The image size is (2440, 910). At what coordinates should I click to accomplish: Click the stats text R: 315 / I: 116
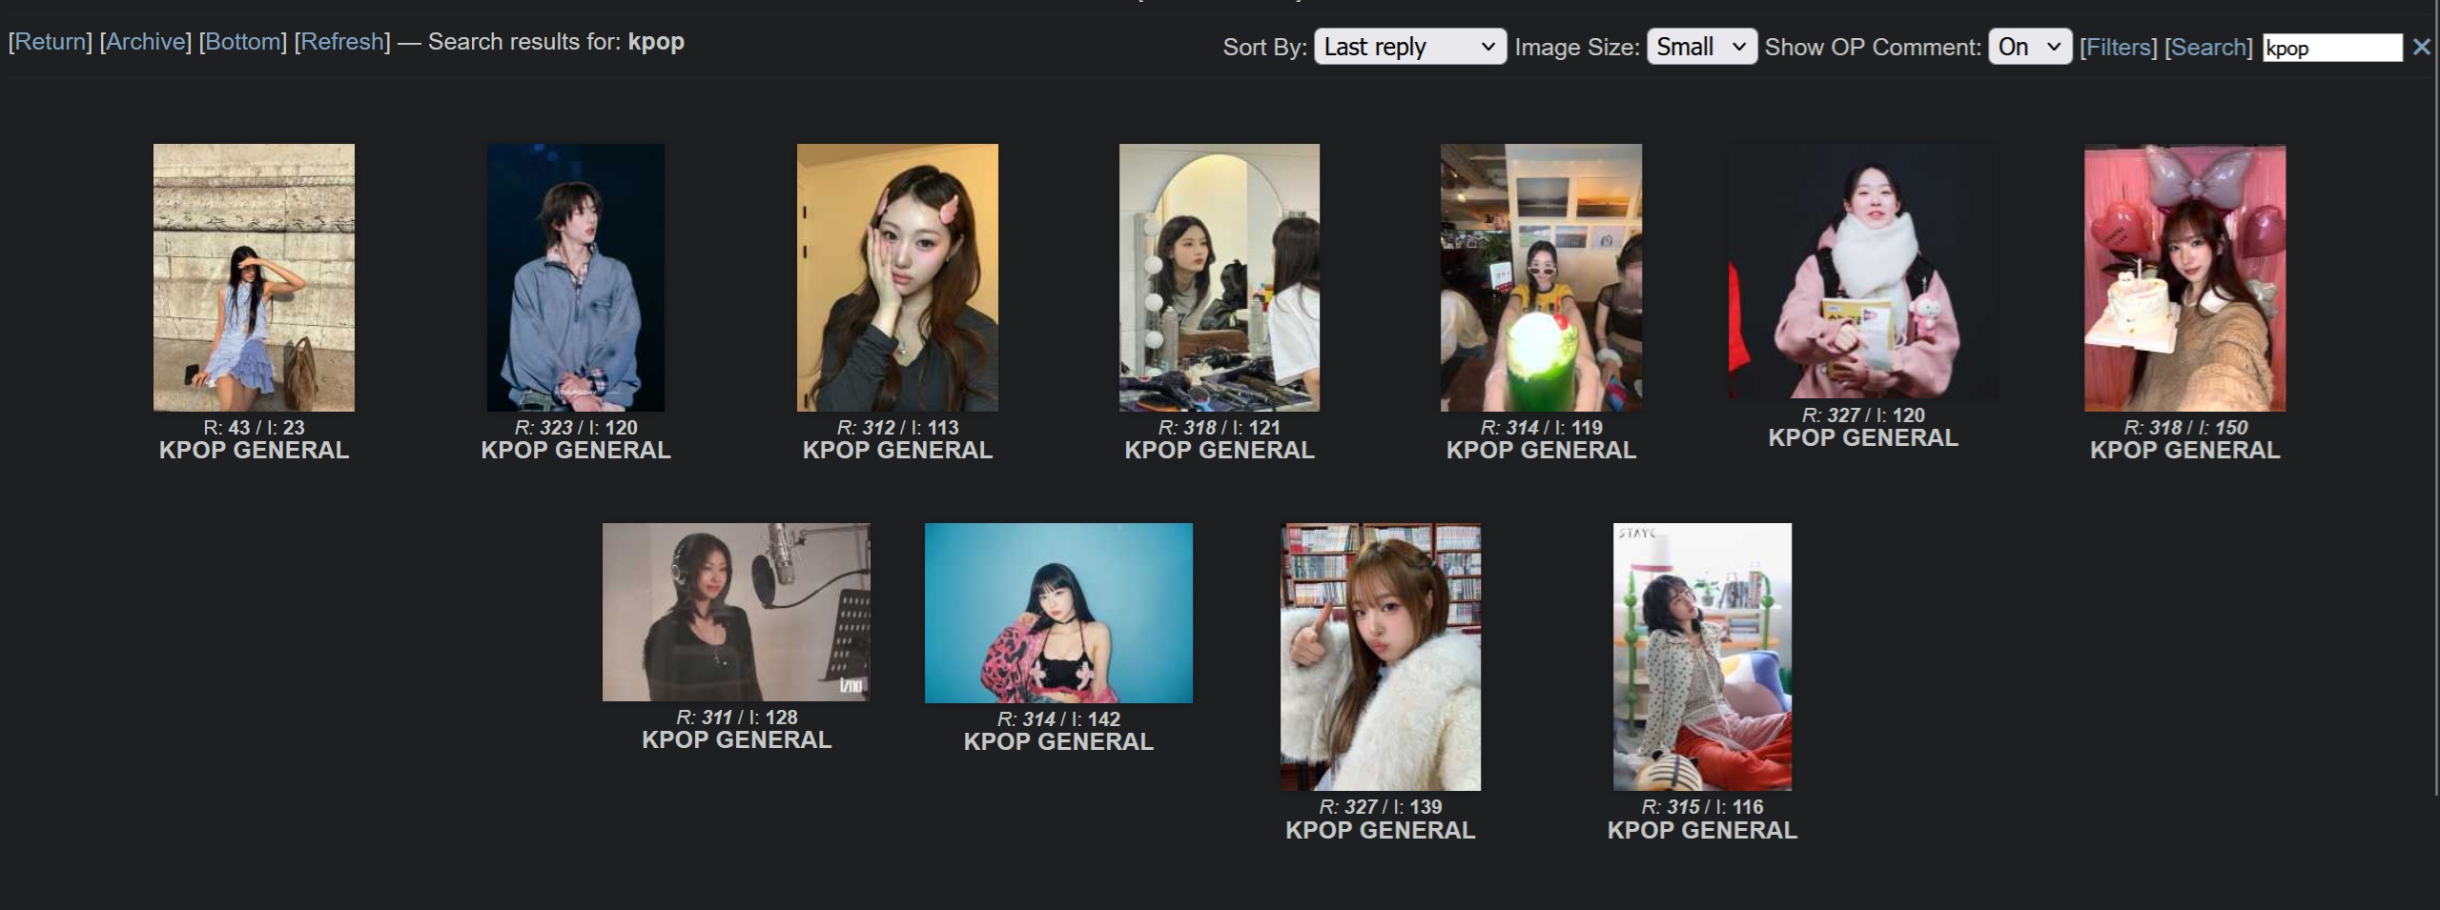[1702, 807]
